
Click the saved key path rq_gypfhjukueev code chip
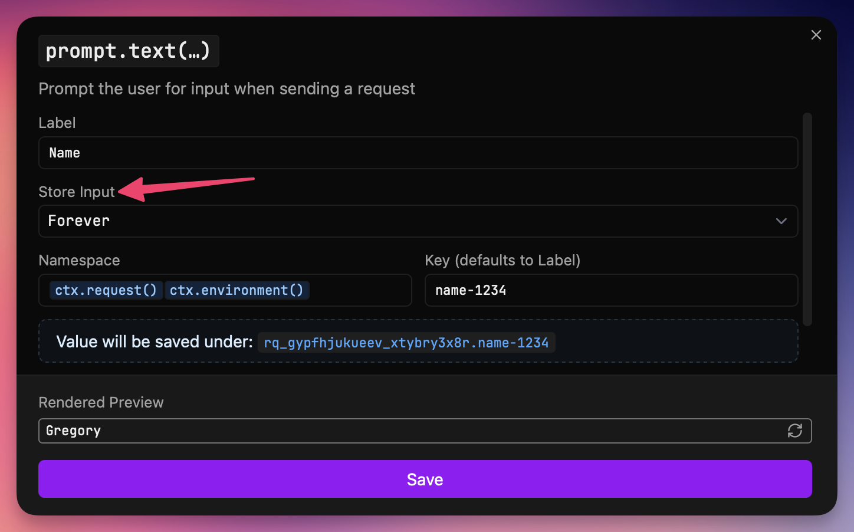(406, 343)
